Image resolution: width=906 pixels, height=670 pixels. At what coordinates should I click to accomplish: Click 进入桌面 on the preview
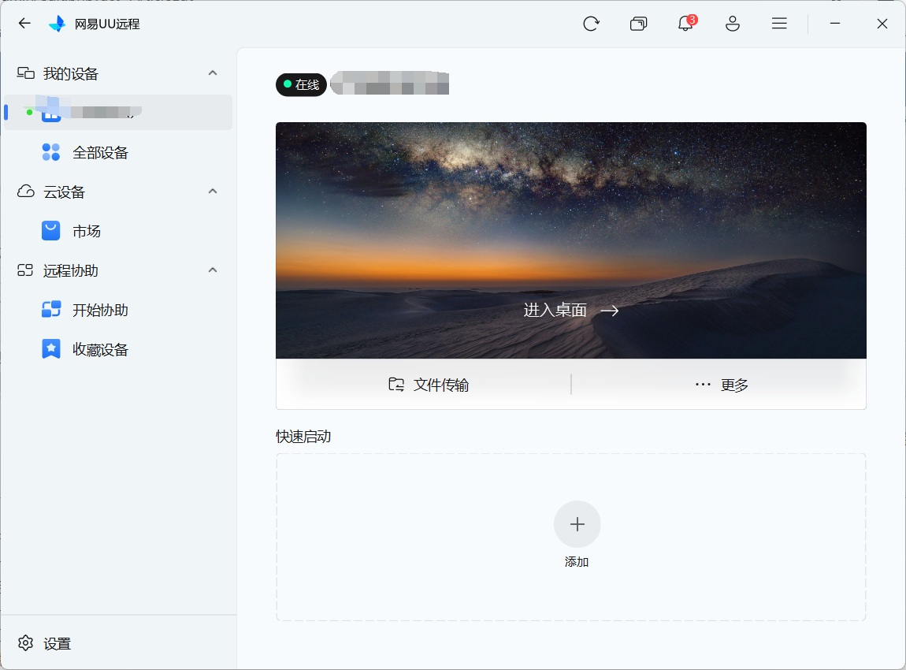[571, 311]
